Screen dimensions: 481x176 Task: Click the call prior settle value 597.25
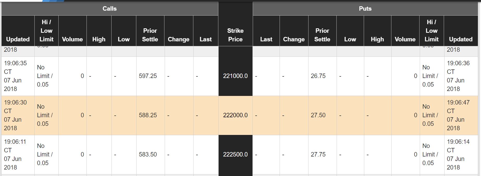[148, 76]
